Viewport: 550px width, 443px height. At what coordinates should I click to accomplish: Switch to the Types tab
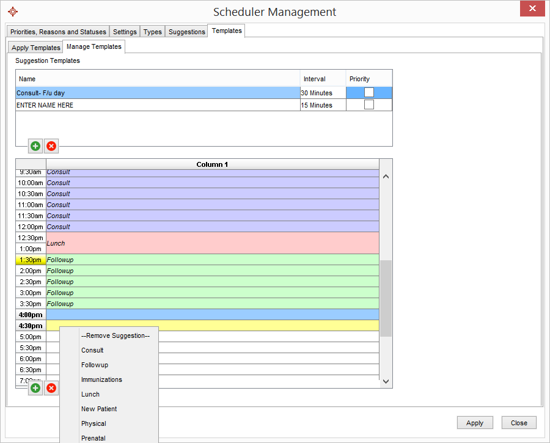click(x=152, y=32)
